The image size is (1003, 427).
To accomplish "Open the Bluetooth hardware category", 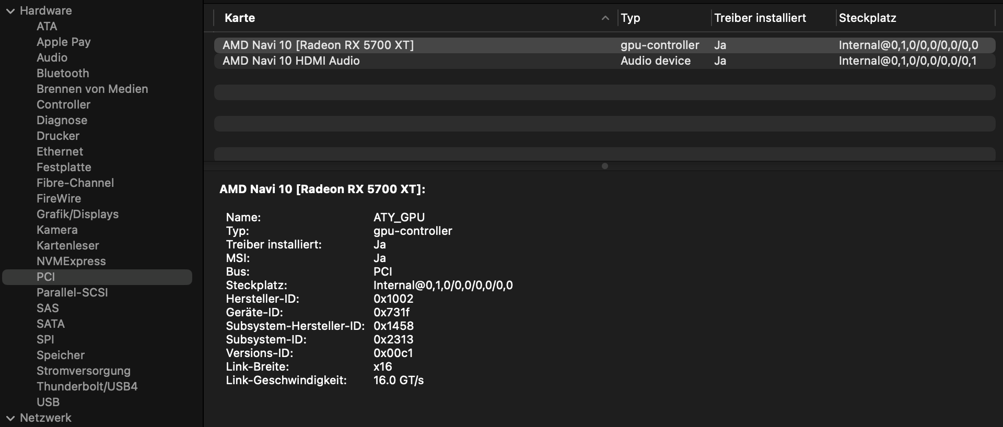I will tap(63, 74).
